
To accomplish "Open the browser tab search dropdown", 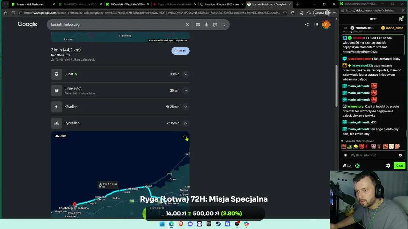I will [5, 4].
